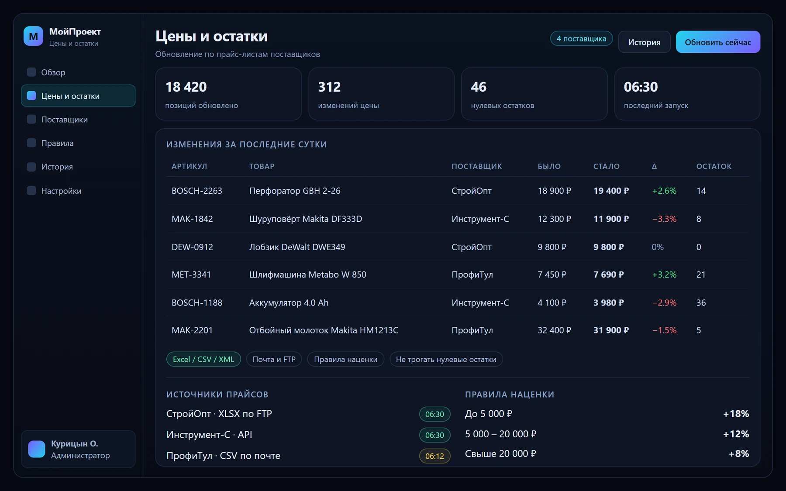Click article MET-3341
Viewport: 786px width, 491px height.
pos(191,275)
